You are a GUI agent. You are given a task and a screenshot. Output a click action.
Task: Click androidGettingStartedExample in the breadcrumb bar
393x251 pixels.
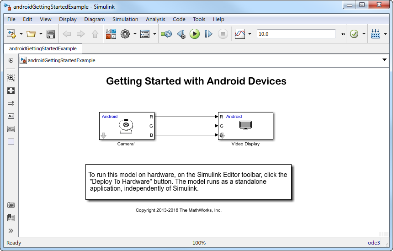(61, 60)
